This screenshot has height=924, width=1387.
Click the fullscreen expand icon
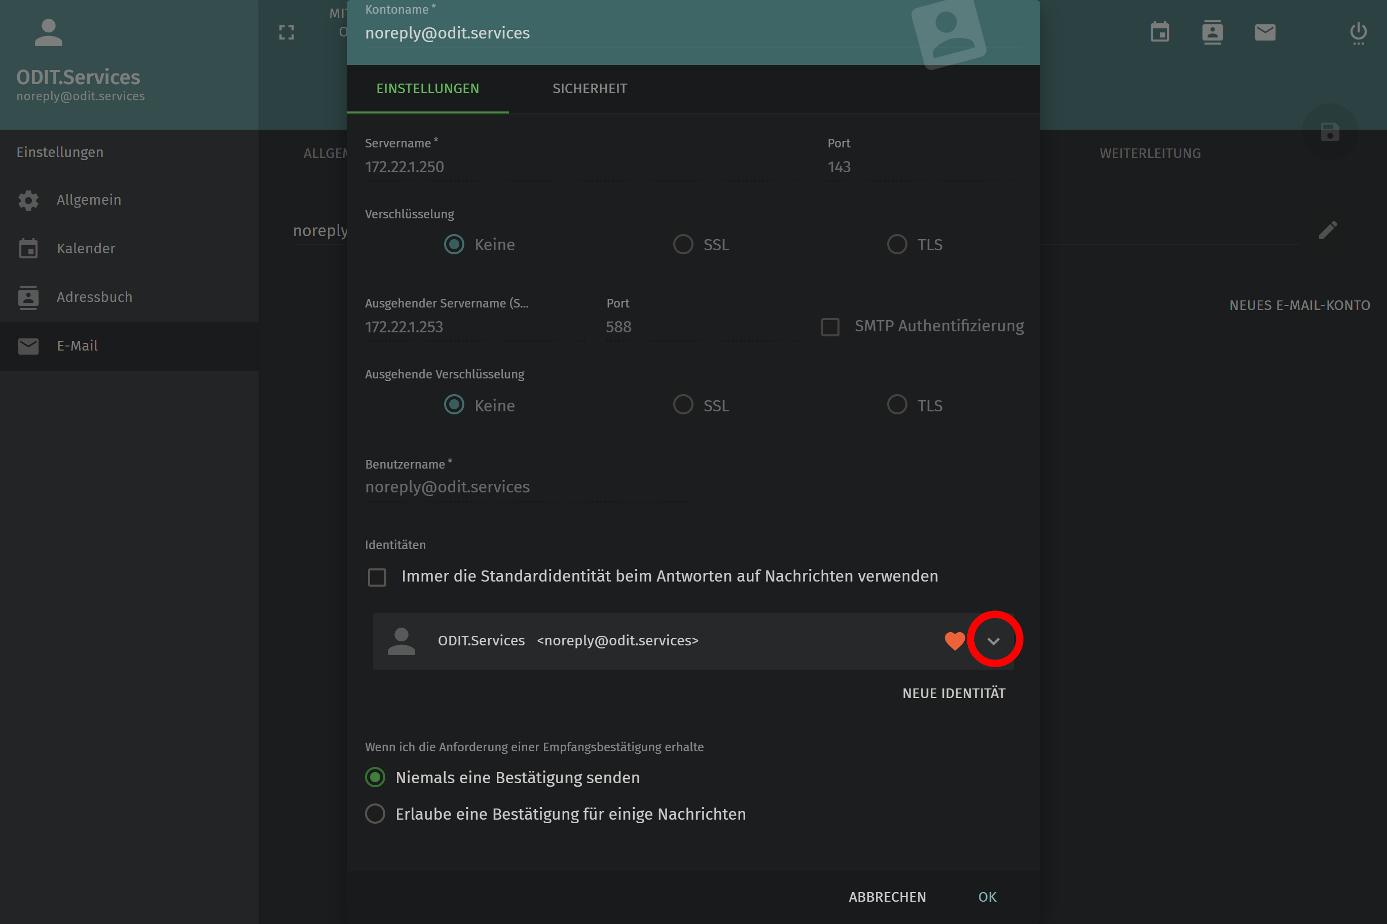286,32
